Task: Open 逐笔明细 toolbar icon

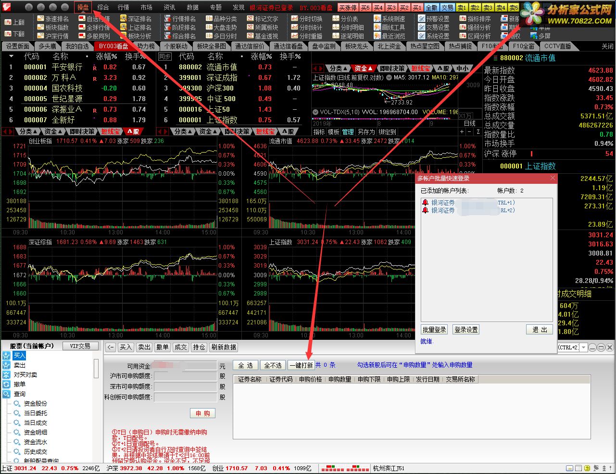Action: [348, 36]
